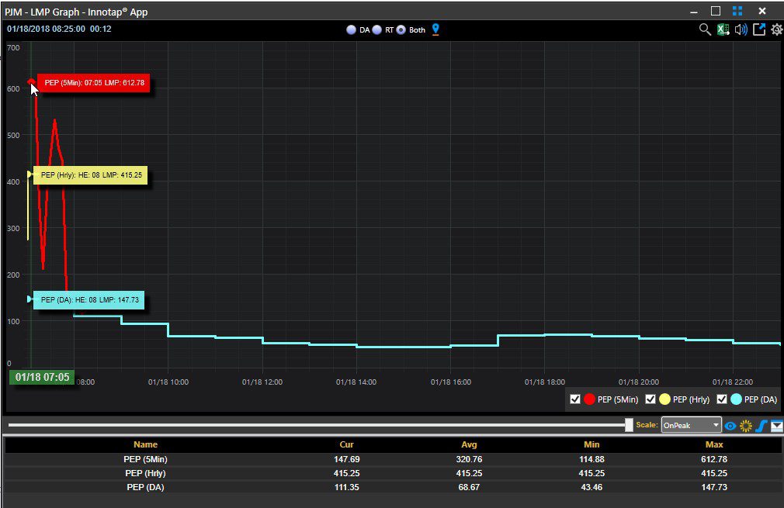Viewport: 784px width, 508px height.
Task: Click the 43.46 min cell
Action: [591, 487]
